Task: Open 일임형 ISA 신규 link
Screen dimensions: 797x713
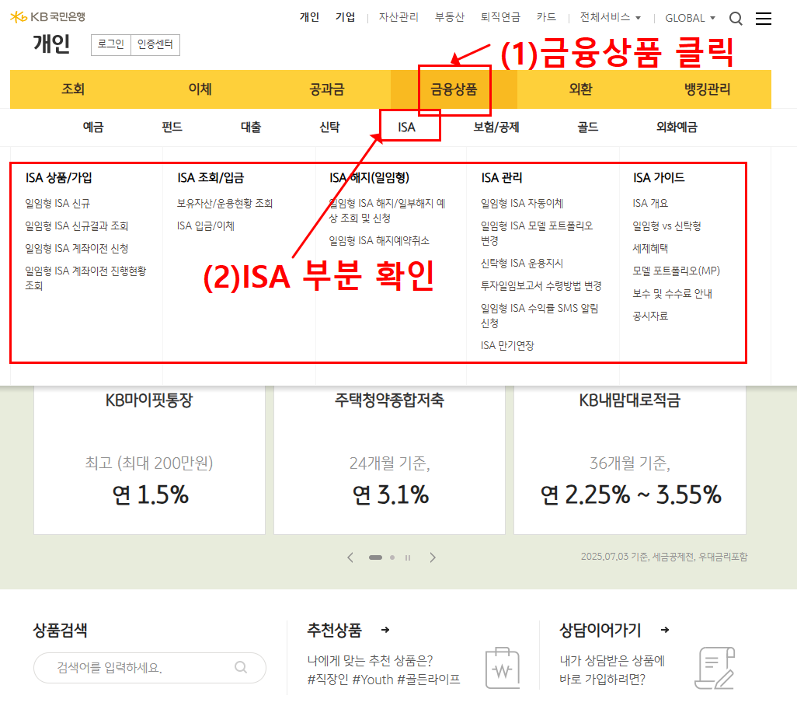Action: click(x=57, y=204)
